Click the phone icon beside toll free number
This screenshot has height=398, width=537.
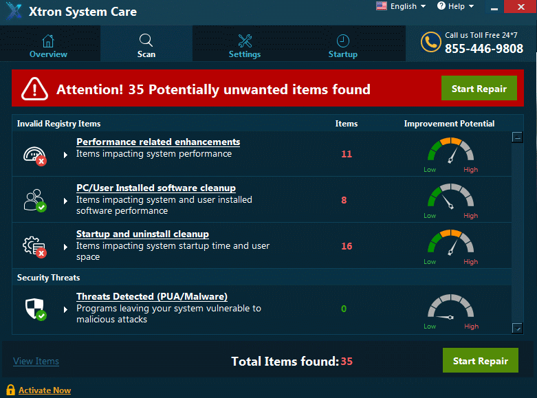pyautogui.click(x=430, y=43)
